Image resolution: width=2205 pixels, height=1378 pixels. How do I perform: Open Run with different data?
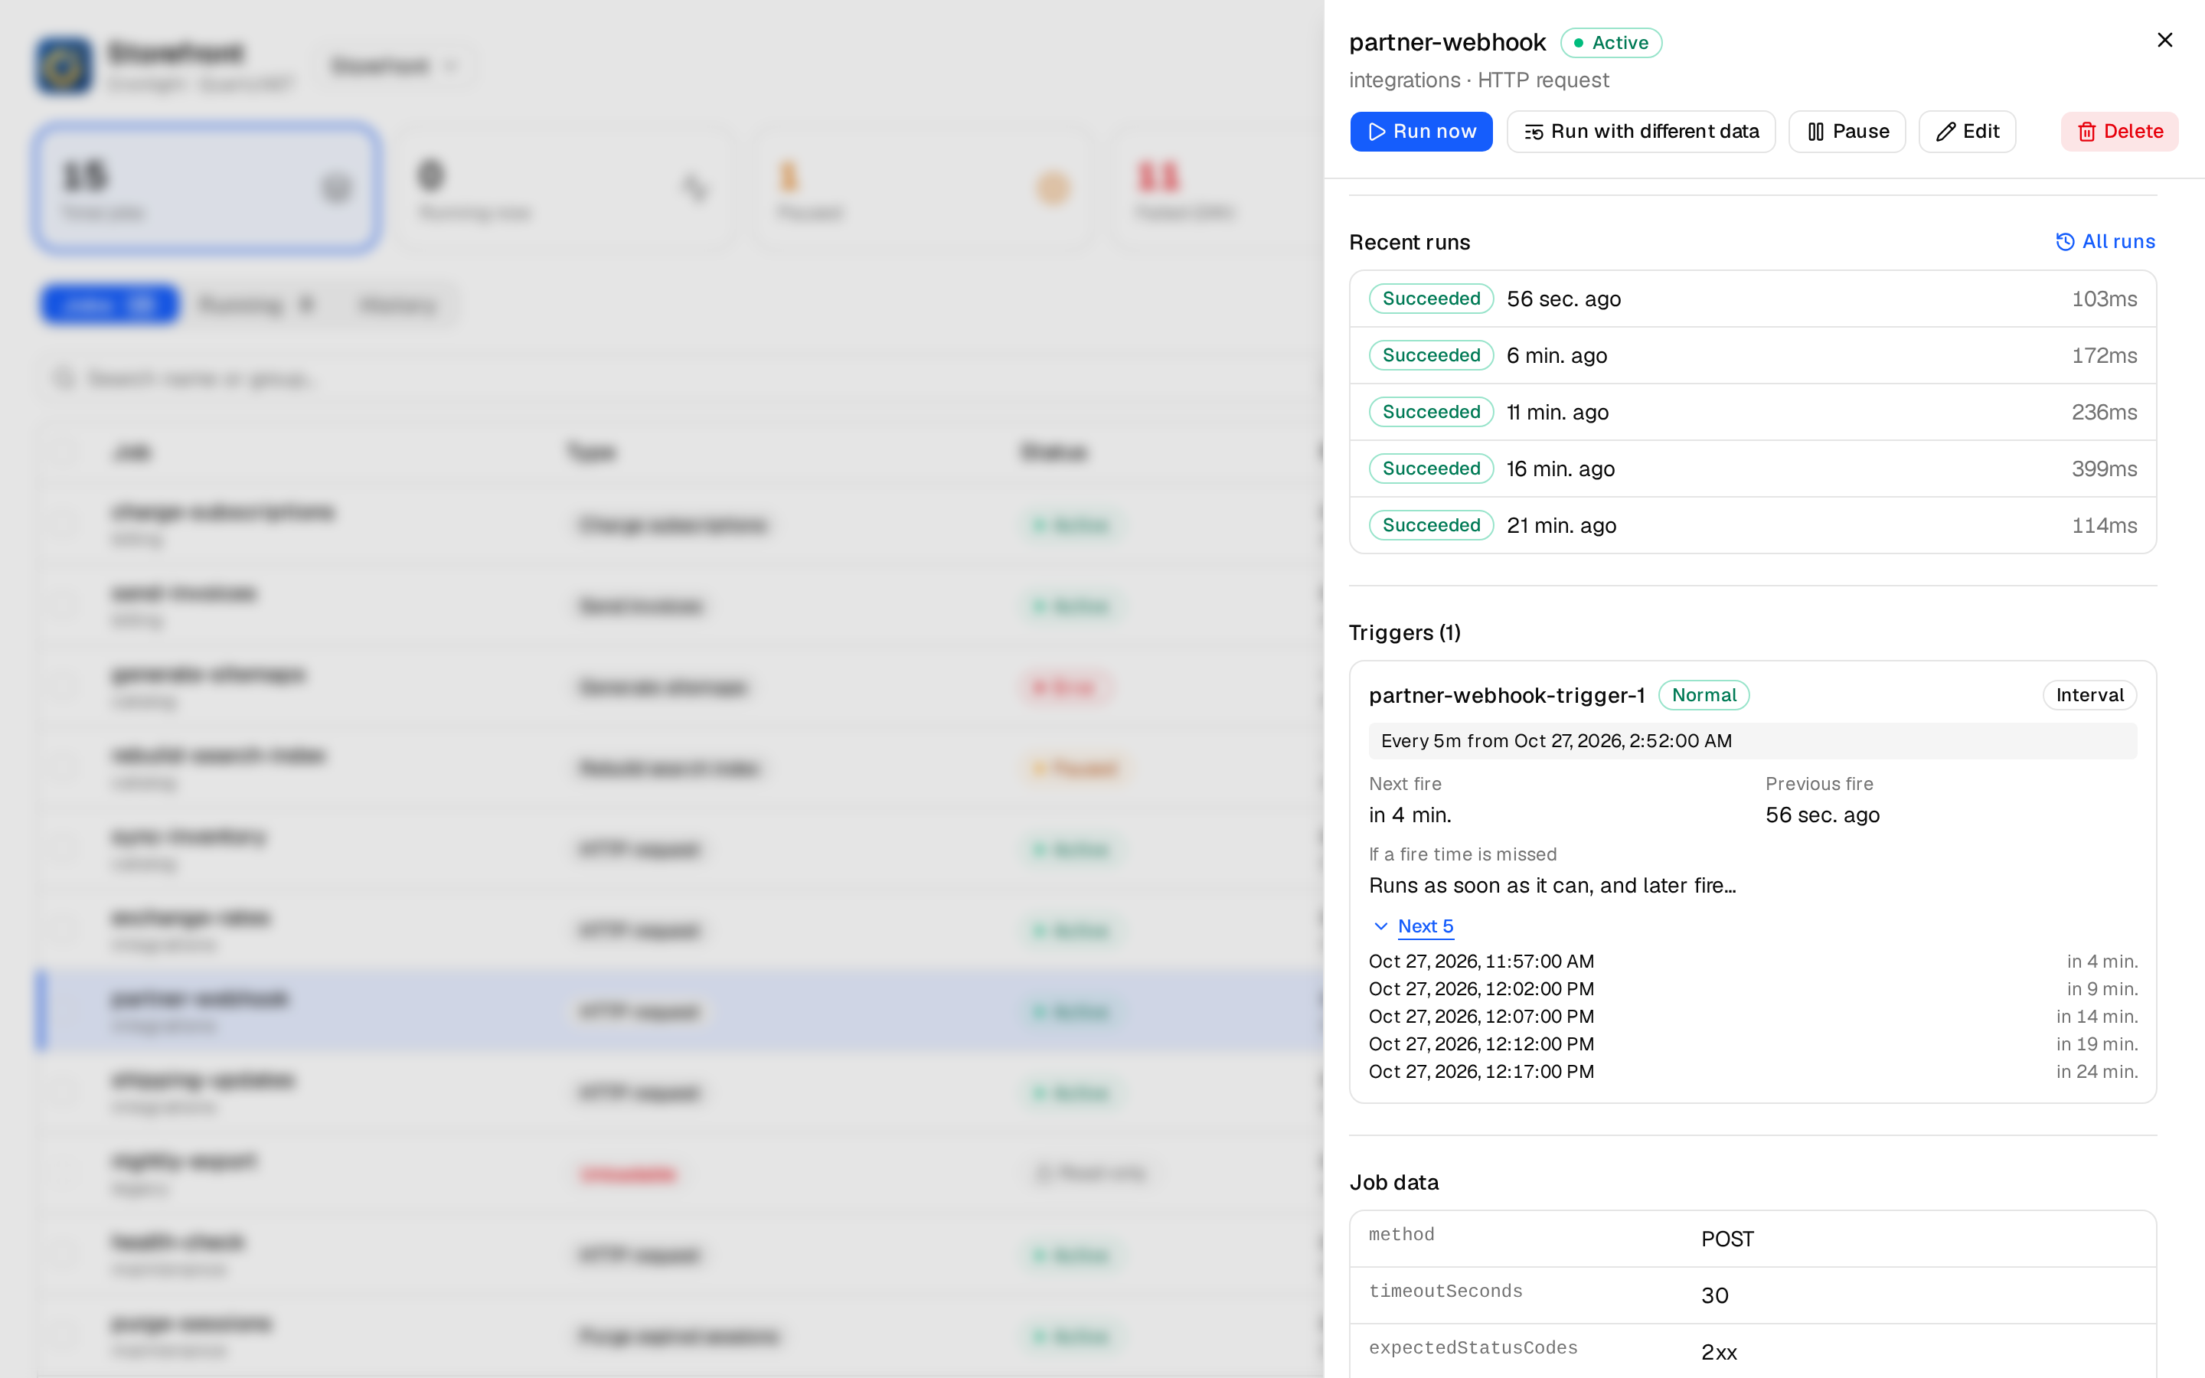[x=1640, y=131]
